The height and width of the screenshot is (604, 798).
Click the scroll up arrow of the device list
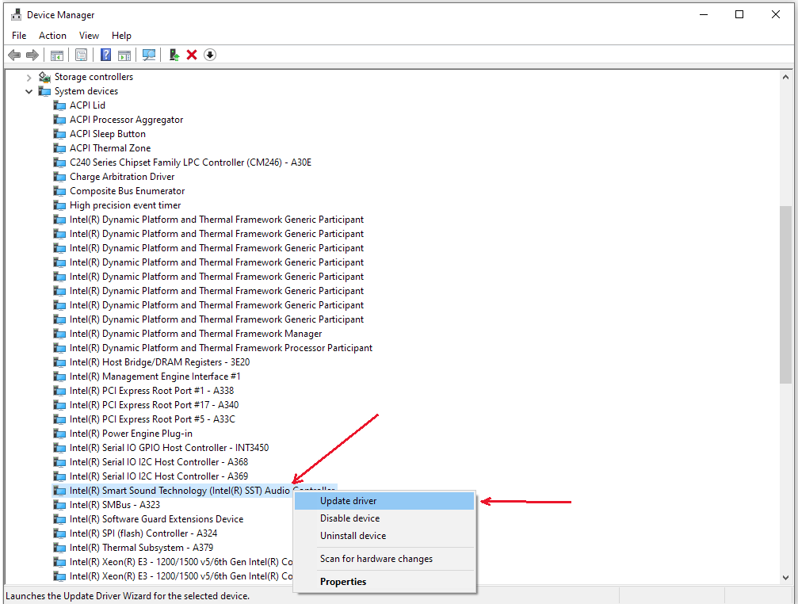click(785, 78)
